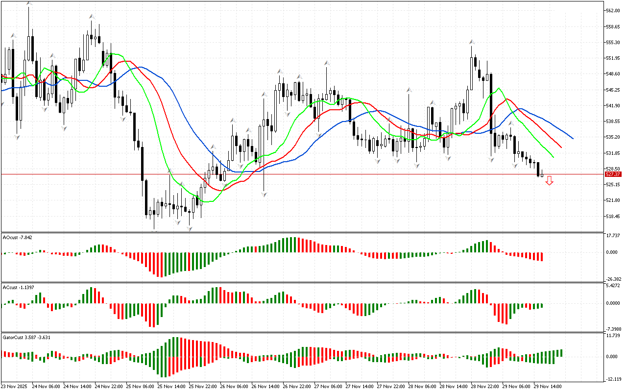This screenshot has height=392, width=627.
Task: Select the up fractal above the 27 Nov wick spike
Action: (x=326, y=63)
